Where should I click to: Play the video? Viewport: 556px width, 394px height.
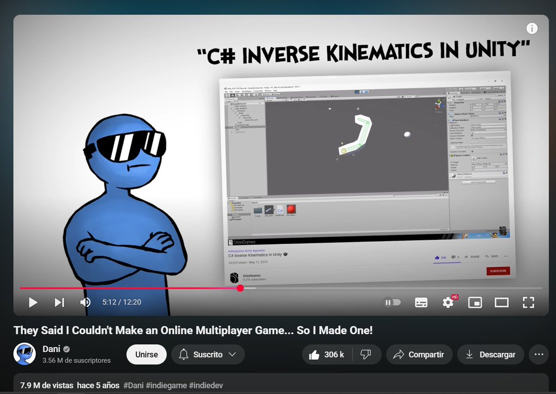click(33, 302)
